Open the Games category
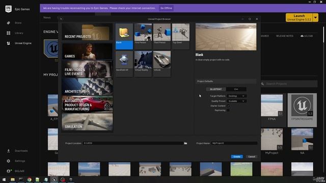The image size is (326, 183). point(87,51)
